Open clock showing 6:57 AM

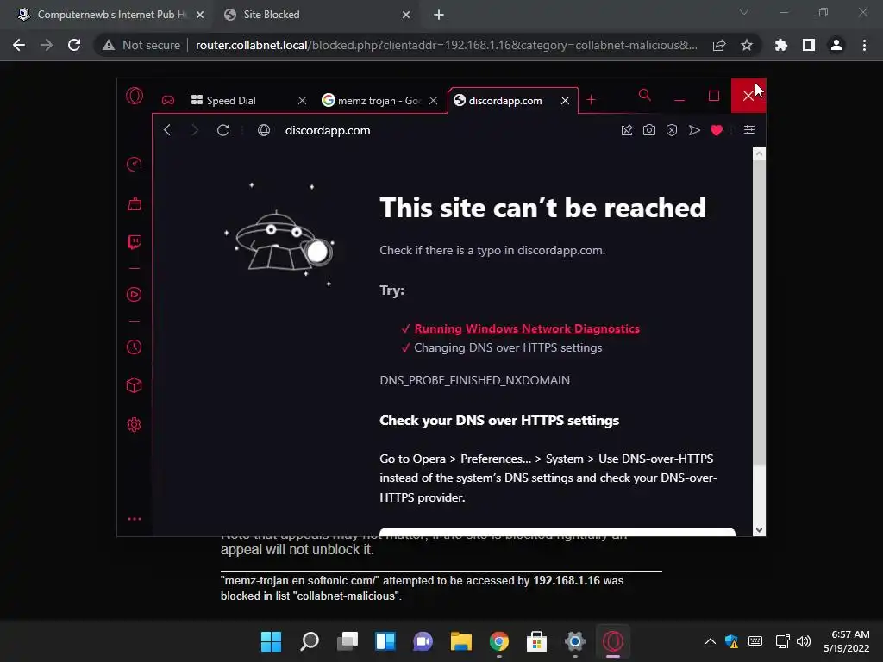pos(847,641)
